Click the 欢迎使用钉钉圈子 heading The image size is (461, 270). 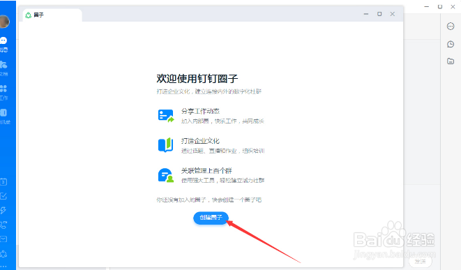coord(197,79)
